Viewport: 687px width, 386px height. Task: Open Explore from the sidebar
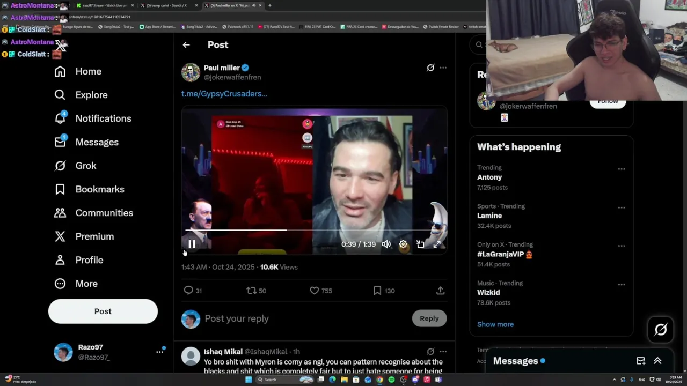pyautogui.click(x=81, y=95)
